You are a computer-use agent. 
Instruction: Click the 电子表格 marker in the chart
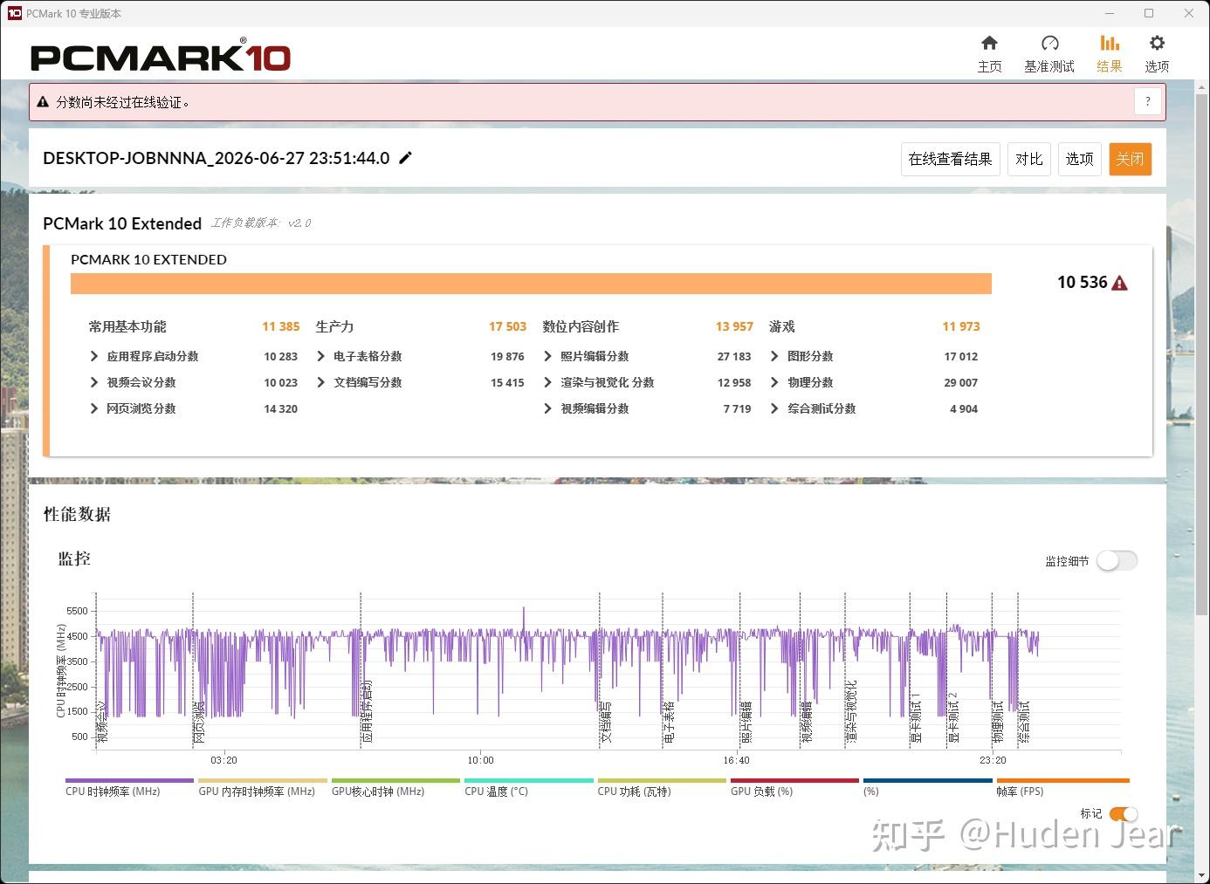(x=669, y=722)
